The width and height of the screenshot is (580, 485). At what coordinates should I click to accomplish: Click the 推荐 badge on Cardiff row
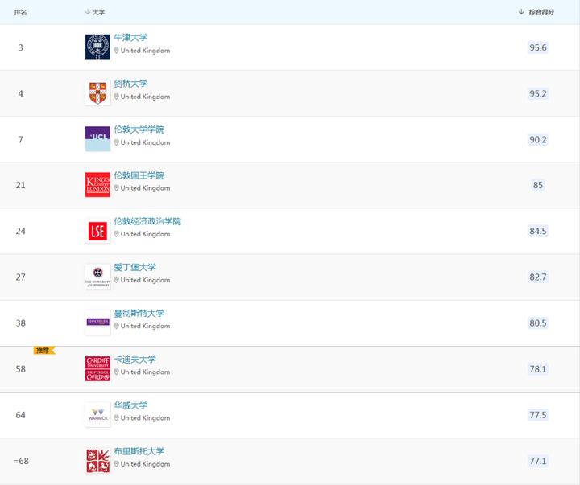pyautogui.click(x=44, y=351)
